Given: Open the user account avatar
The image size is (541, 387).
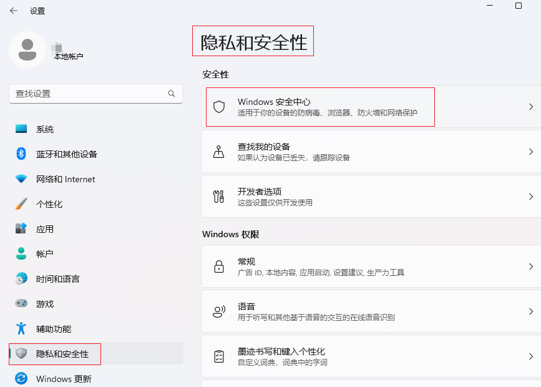Looking at the screenshot, I should click(x=27, y=50).
